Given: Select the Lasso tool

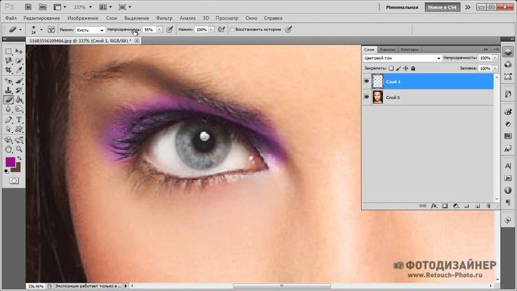Looking at the screenshot, I should [x=8, y=60].
